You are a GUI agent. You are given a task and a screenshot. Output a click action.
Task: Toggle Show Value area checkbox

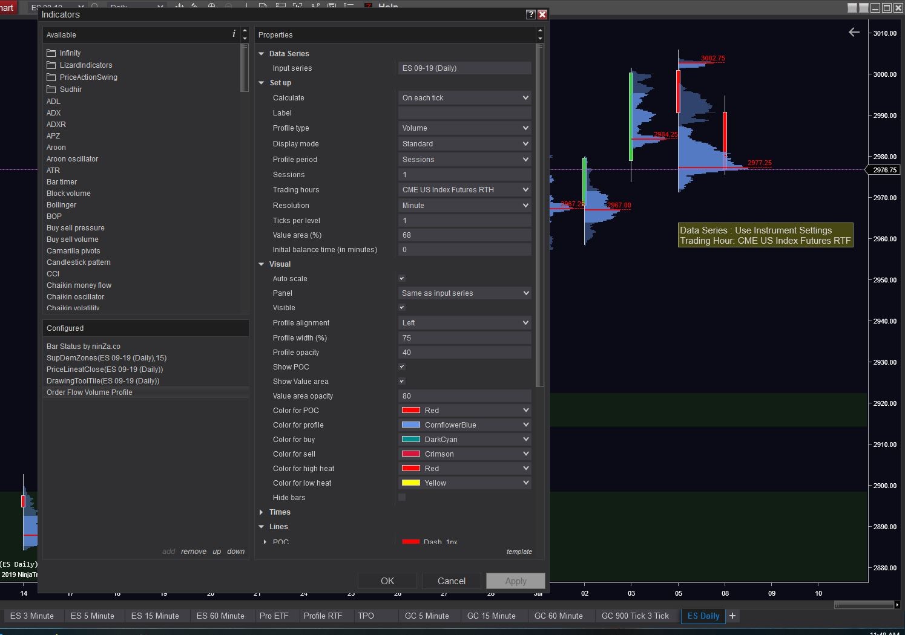(402, 382)
